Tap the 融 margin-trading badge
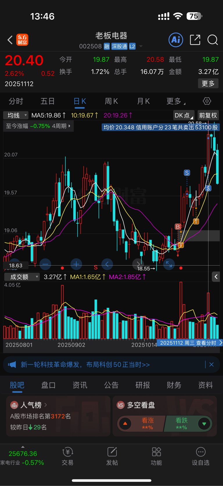The height and width of the screenshot is (486, 223). point(107,46)
